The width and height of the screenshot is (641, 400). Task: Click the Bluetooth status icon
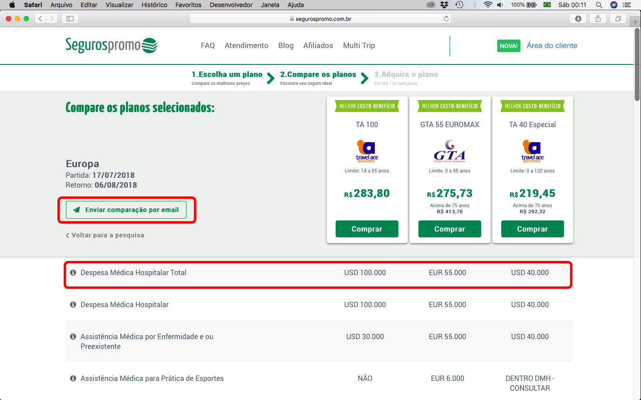pyautogui.click(x=475, y=5)
